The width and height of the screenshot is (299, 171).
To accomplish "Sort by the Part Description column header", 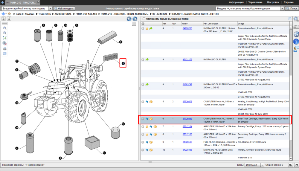I will point(220,24).
